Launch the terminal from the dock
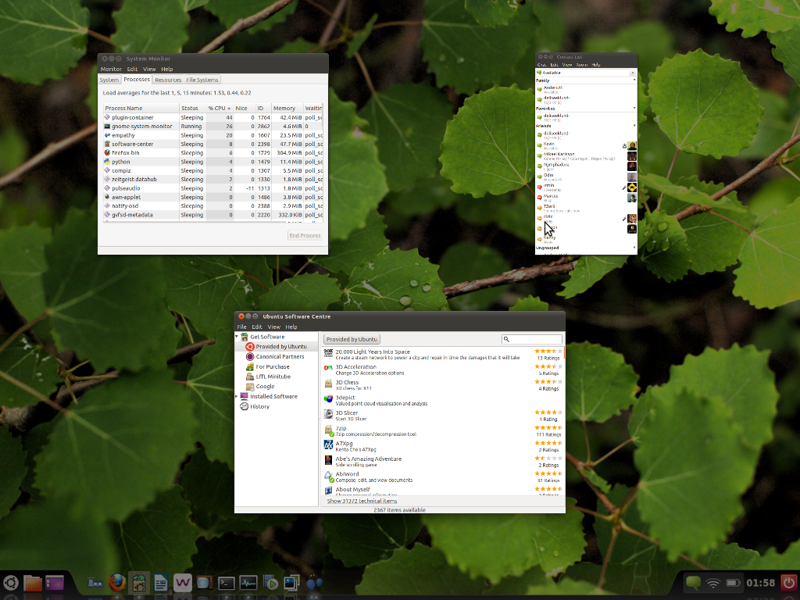This screenshot has width=800, height=600. (x=226, y=583)
